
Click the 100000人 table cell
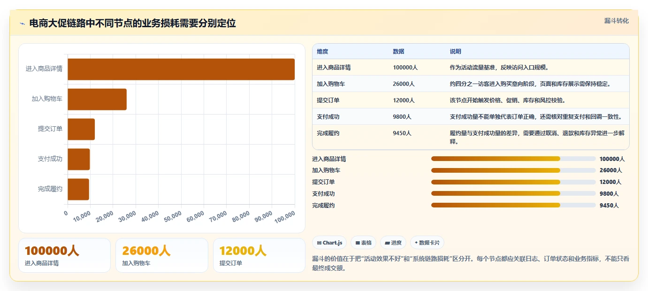[417, 67]
